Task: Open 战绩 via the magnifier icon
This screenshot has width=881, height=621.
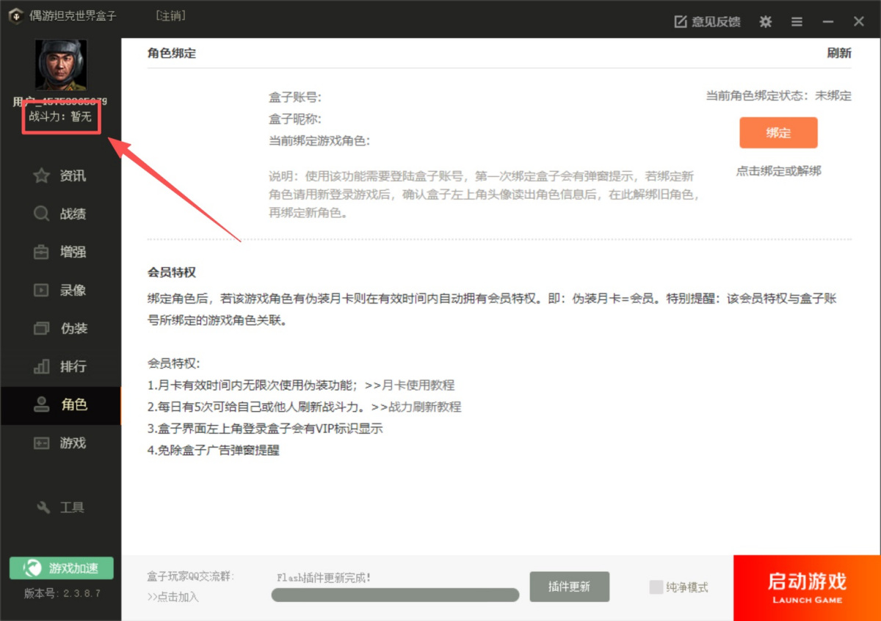Action: coord(42,214)
